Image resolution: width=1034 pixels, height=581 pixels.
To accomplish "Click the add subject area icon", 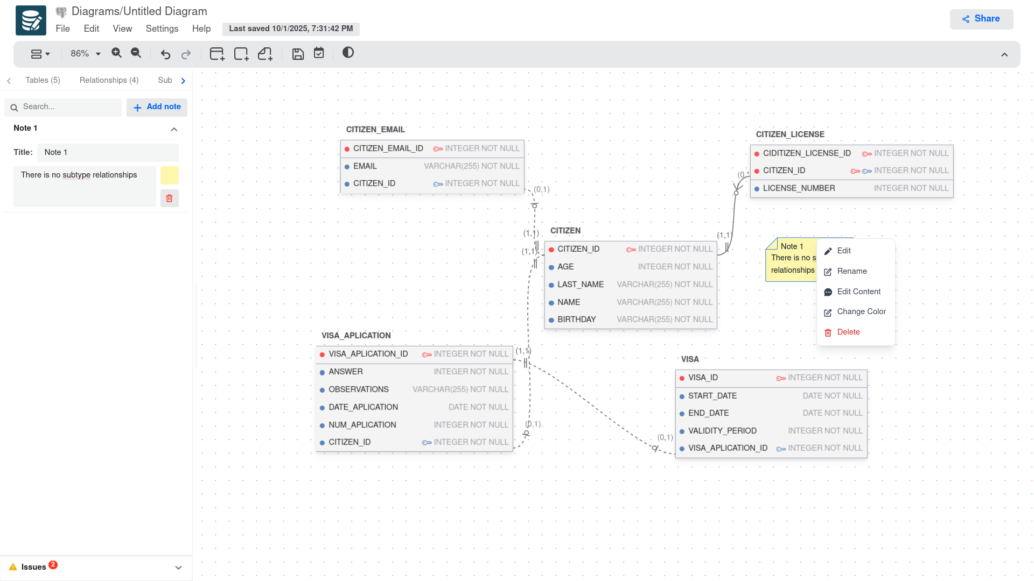I will click(241, 54).
